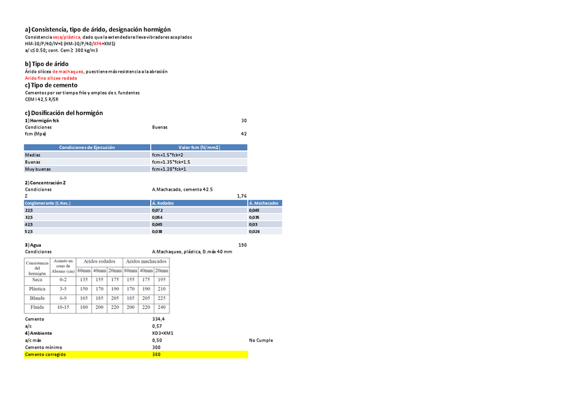561x397 pixels.
Task: Select the "Seca" consistency row label
Action: click(x=37, y=280)
